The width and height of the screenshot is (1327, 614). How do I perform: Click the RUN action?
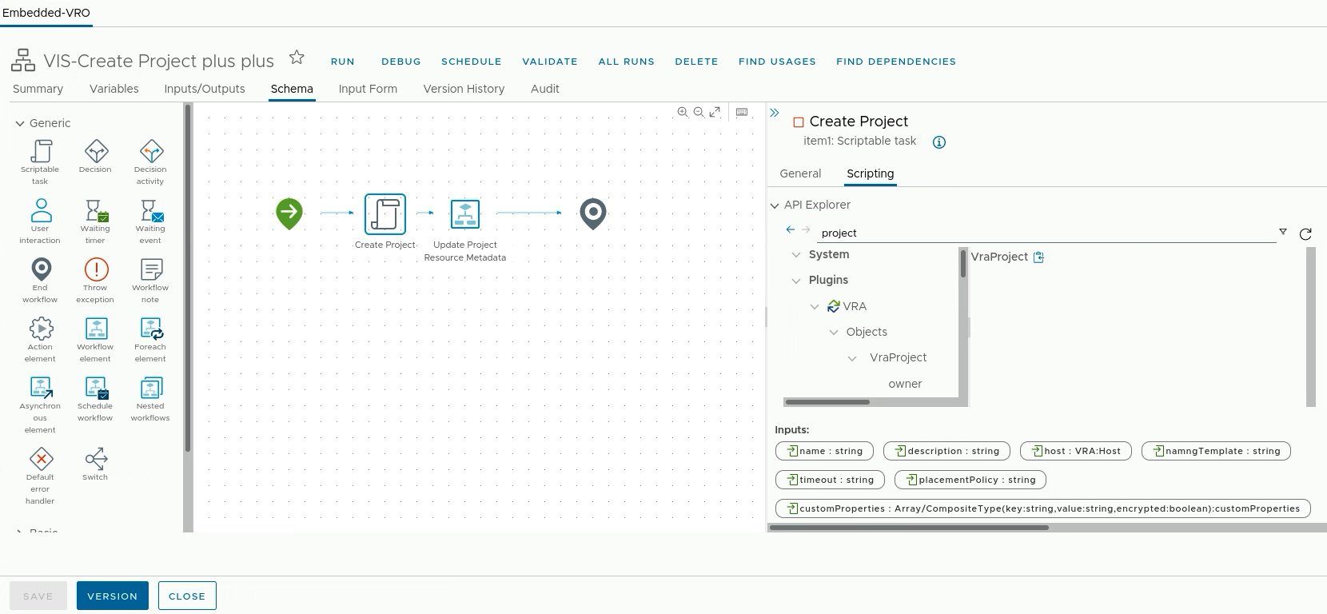(x=343, y=62)
